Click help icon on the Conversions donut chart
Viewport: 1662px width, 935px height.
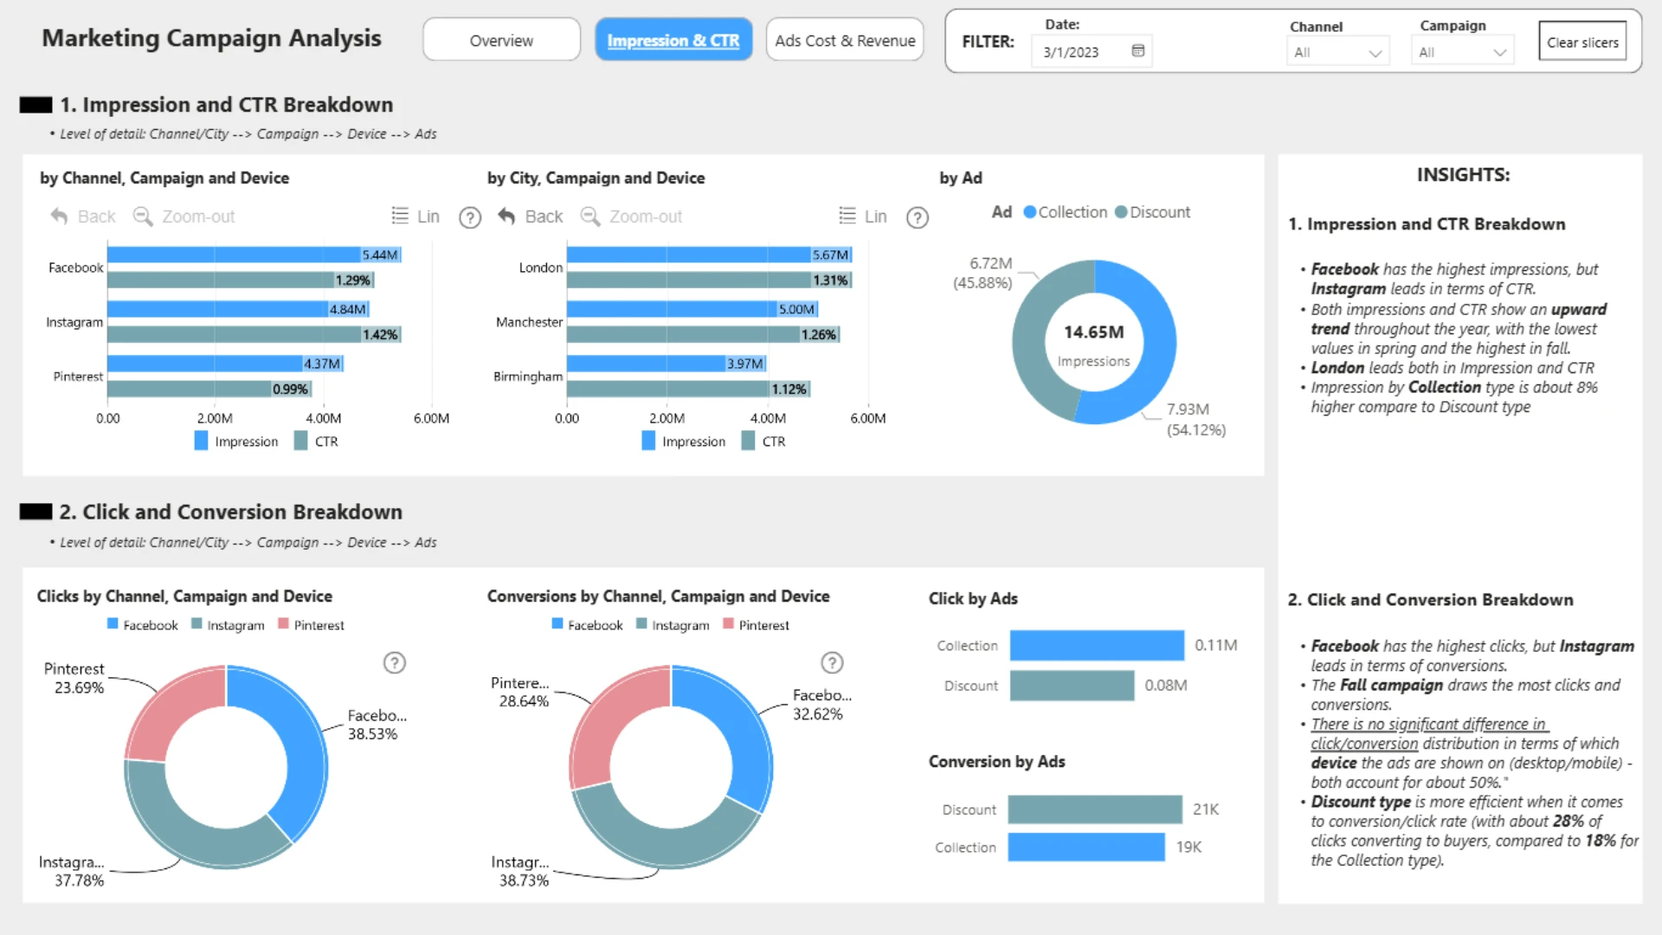pos(832,663)
